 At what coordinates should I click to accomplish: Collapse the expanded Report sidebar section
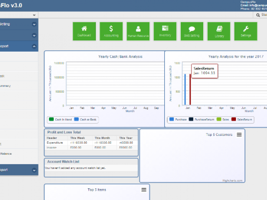(x=34, y=46)
